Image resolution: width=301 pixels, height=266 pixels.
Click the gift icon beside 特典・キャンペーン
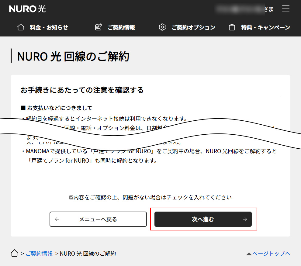(x=232, y=27)
